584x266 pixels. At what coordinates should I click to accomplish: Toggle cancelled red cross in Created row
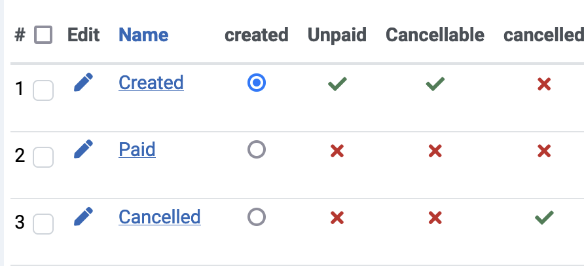click(x=543, y=84)
